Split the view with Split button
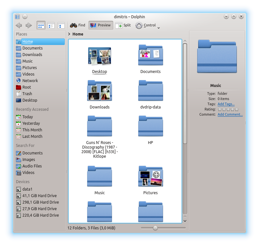The width and height of the screenshot is (259, 246). (x=123, y=25)
